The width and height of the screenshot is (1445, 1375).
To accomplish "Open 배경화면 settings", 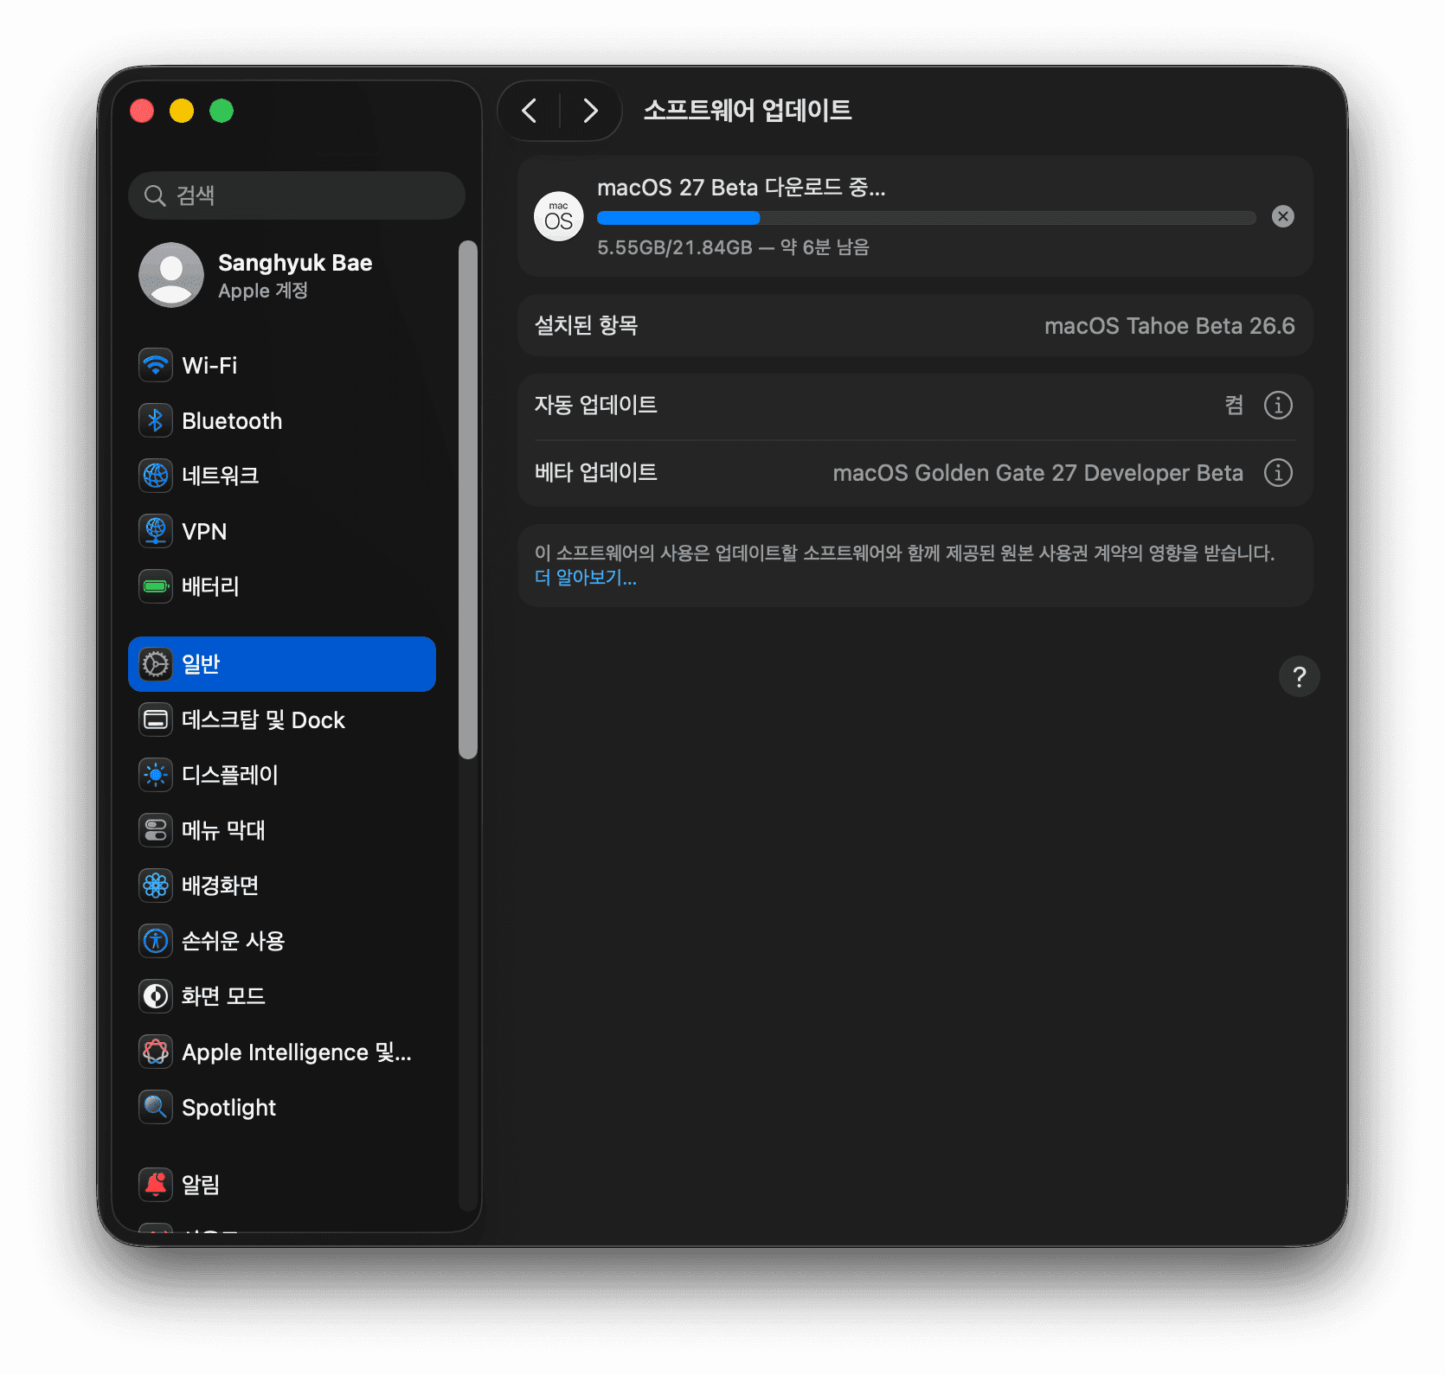I will click(282, 886).
